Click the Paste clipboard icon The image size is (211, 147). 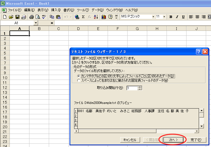(x=58, y=17)
